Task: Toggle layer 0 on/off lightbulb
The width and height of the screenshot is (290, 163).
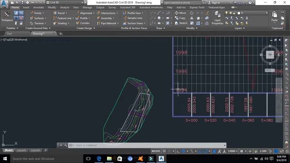Action: (227, 13)
